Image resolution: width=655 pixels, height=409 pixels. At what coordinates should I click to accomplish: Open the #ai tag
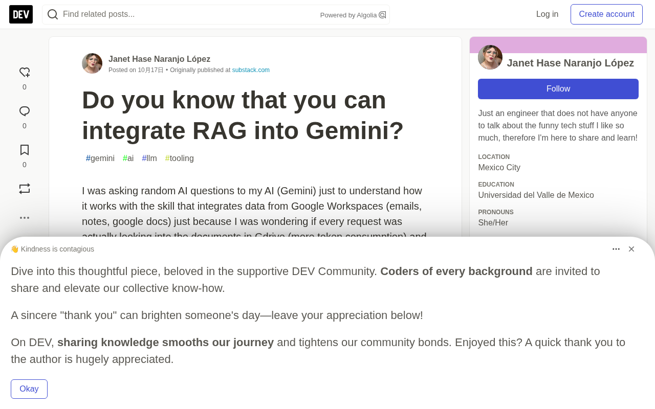pyautogui.click(x=128, y=158)
